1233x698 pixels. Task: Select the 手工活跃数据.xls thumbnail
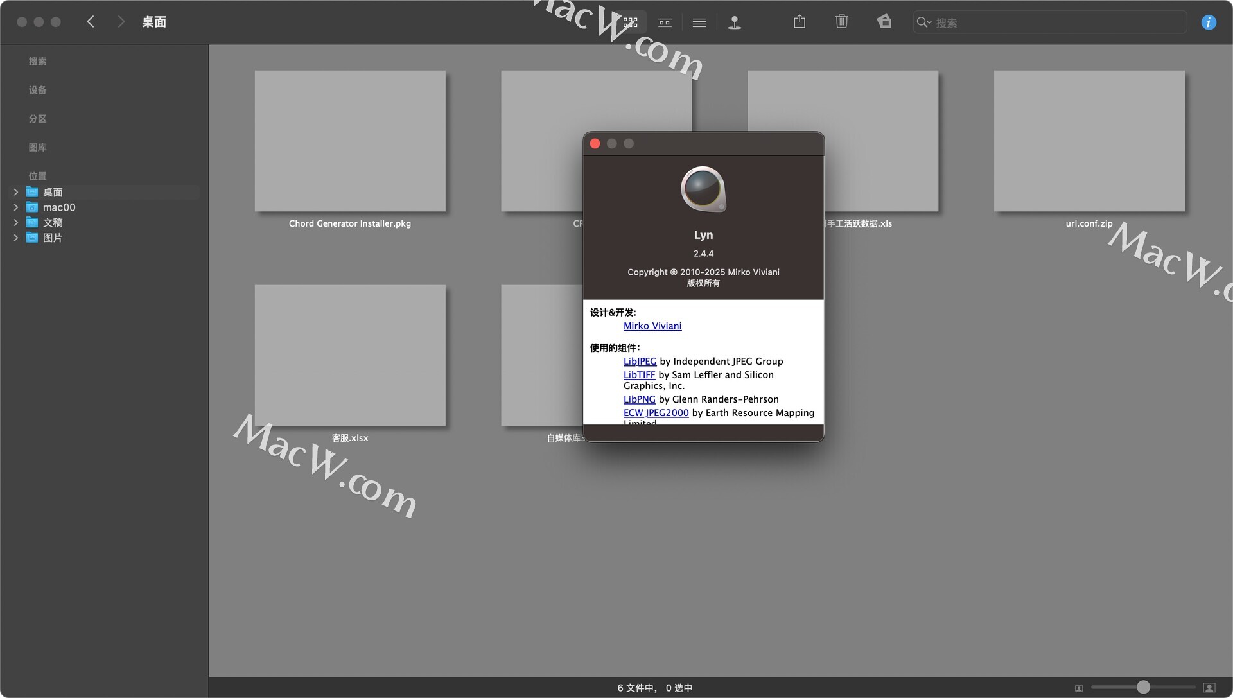pos(881,141)
